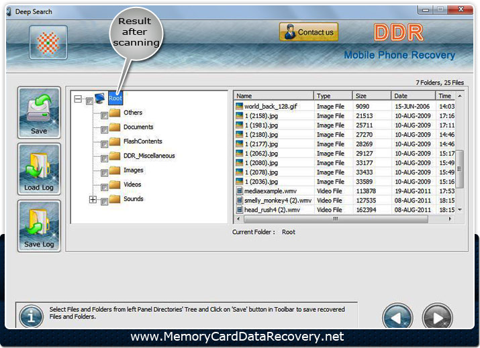Click the Images folder icon

coord(115,170)
